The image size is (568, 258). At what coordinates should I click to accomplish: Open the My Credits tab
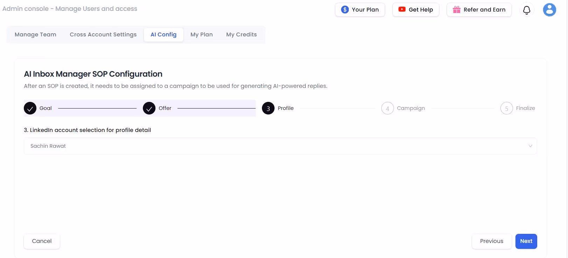(241, 35)
